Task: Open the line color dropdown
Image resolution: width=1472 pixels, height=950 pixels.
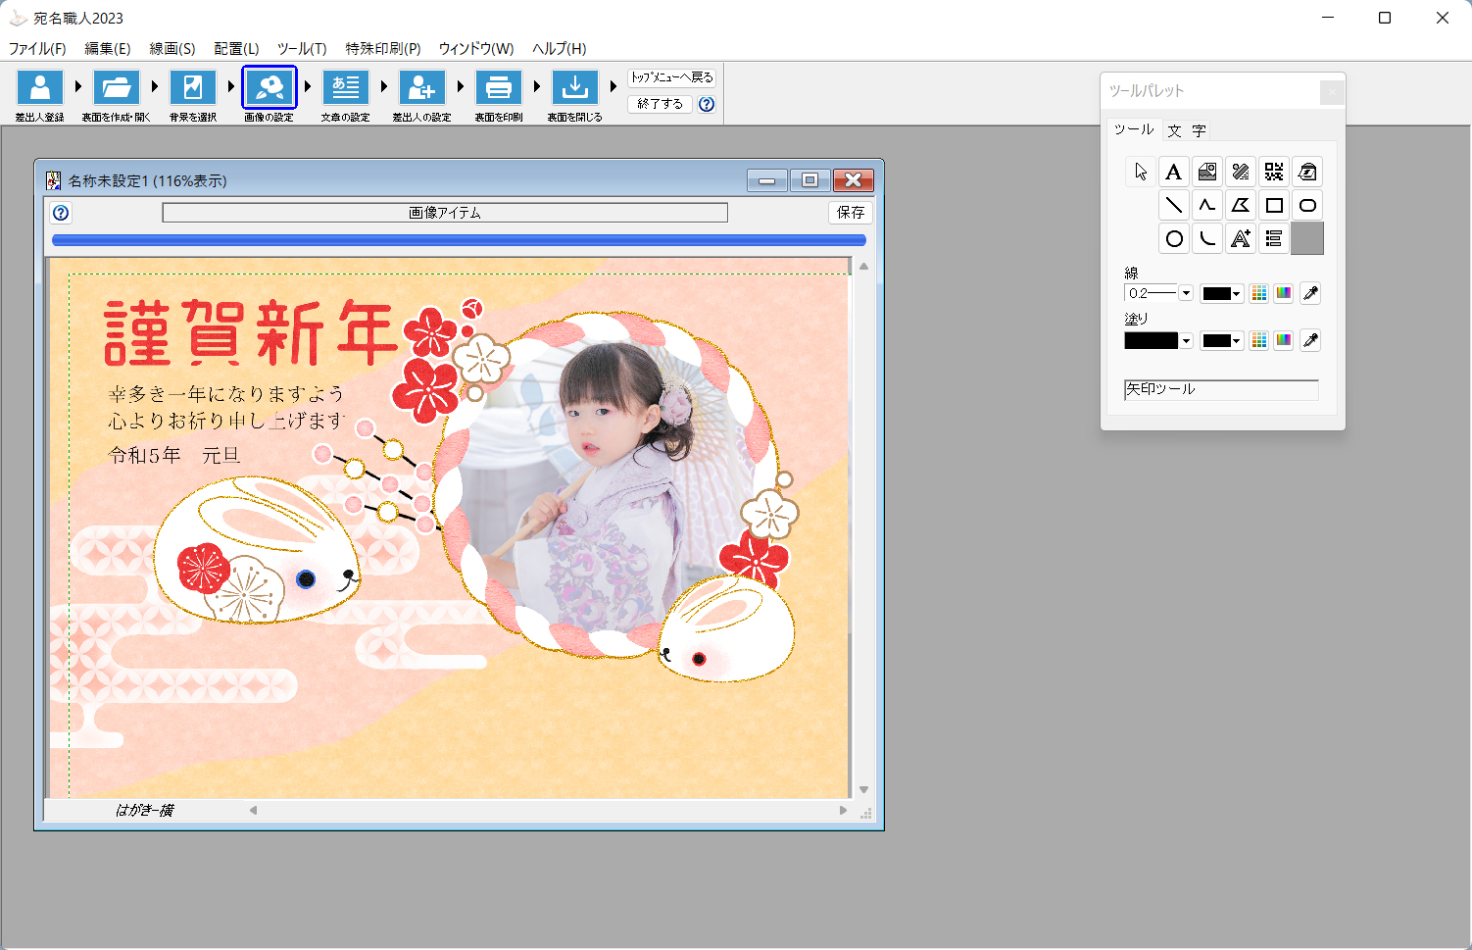Action: [x=1221, y=293]
